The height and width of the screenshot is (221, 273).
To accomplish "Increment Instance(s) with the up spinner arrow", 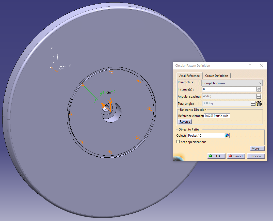I will pos(259,88).
